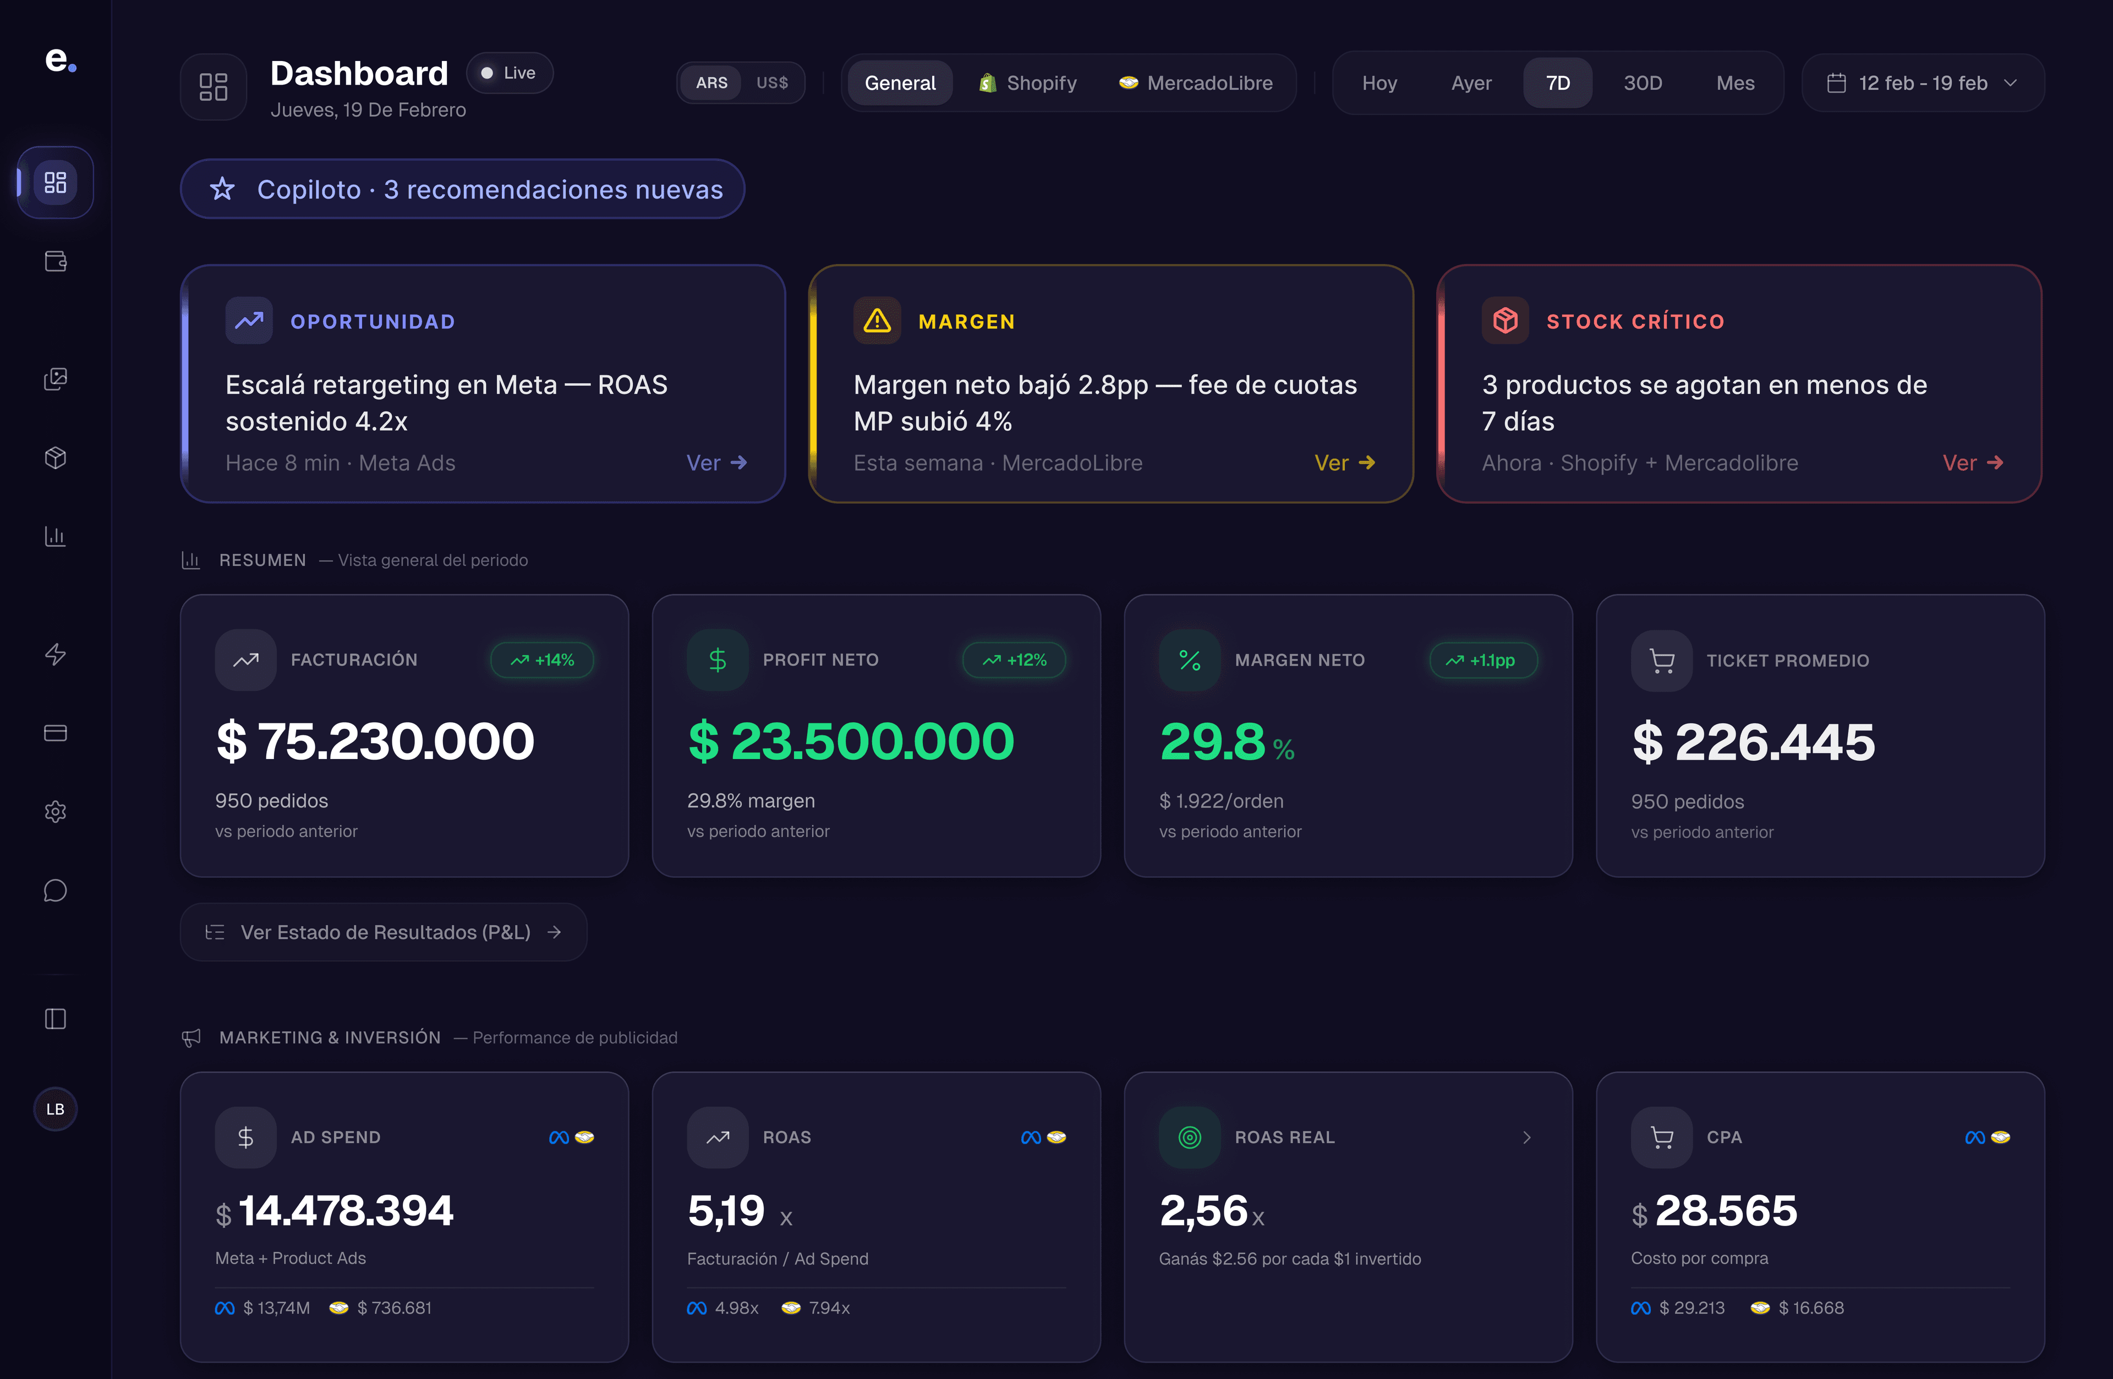Click Ver on the Stock Crítico alert
Screen dimensions: 2113x1379
tap(1972, 463)
